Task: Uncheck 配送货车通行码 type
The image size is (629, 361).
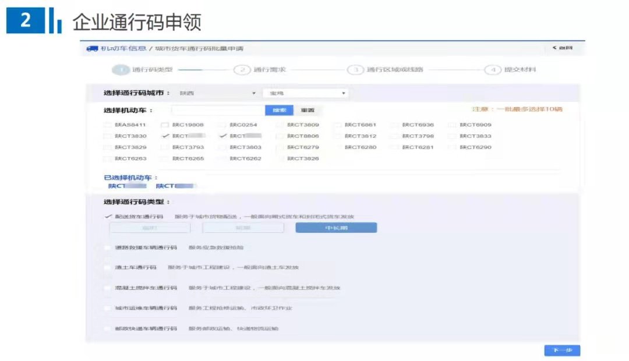Action: click(x=107, y=217)
